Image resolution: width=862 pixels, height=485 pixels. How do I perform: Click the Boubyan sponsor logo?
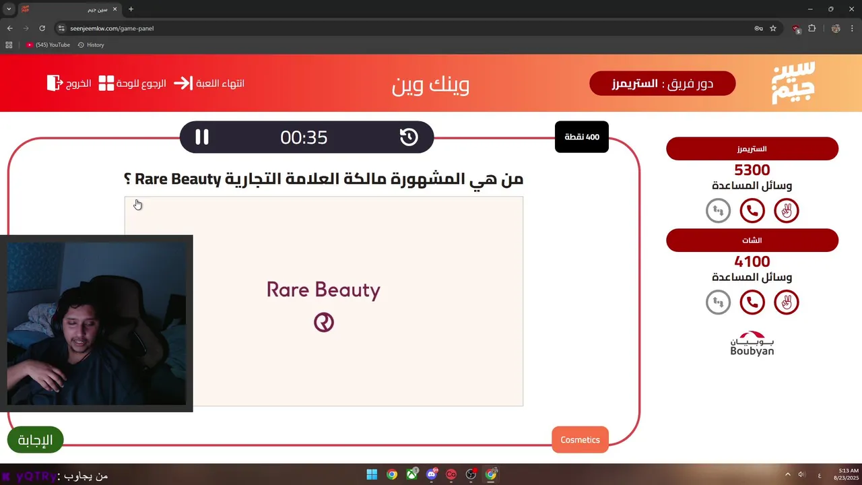point(752,344)
